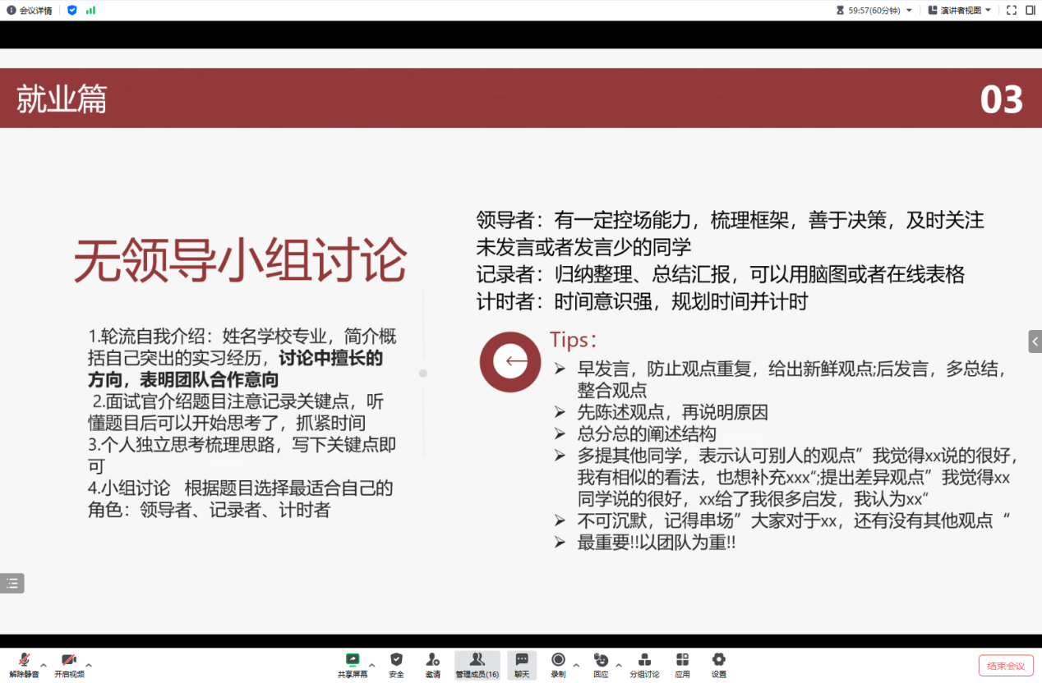The height and width of the screenshot is (683, 1042).
Task: Click the 结束会议 end meeting button
Action: point(1006,665)
